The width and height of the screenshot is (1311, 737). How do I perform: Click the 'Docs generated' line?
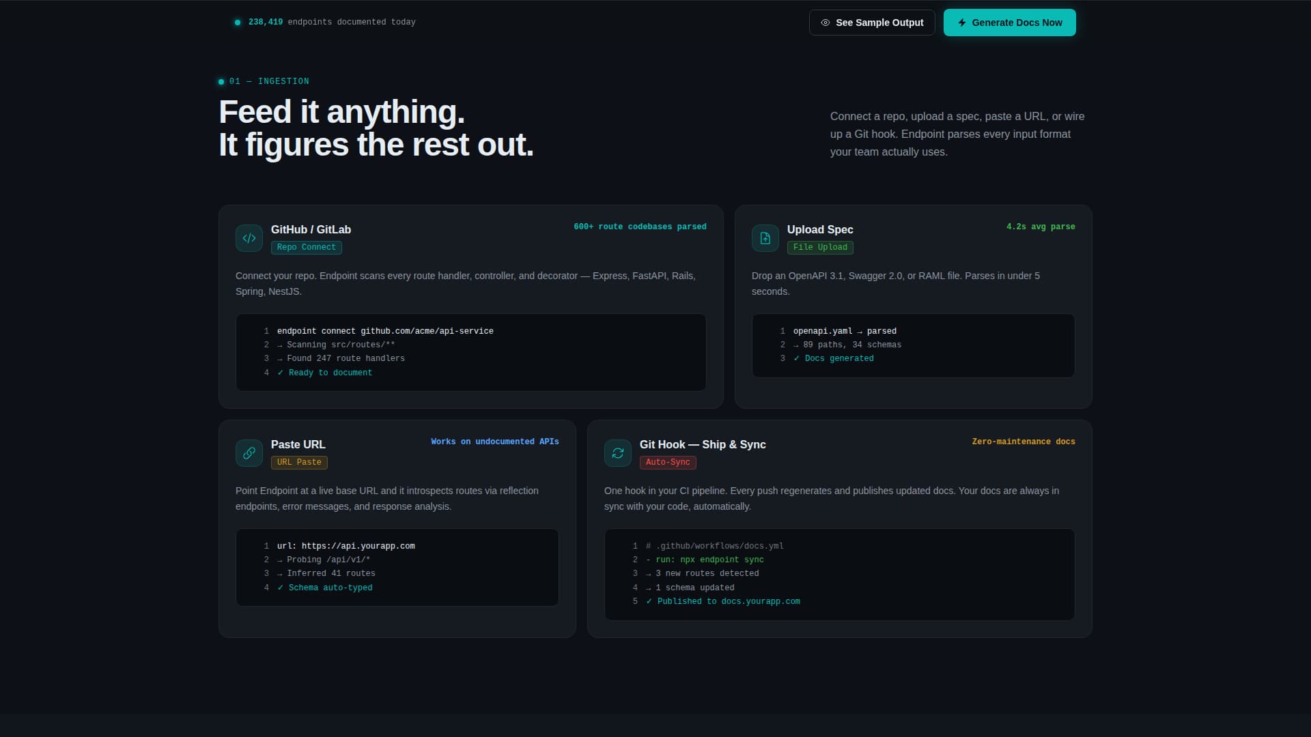point(834,358)
